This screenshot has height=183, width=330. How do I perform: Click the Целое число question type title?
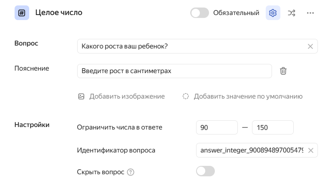click(x=59, y=13)
